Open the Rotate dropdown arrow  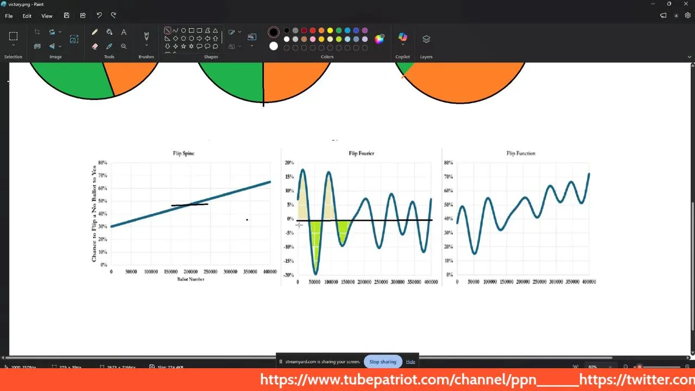click(x=60, y=33)
